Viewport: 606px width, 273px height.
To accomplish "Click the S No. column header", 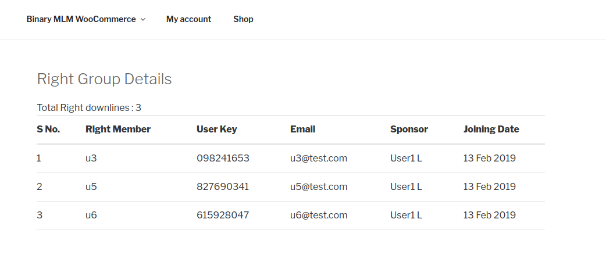I will [48, 130].
